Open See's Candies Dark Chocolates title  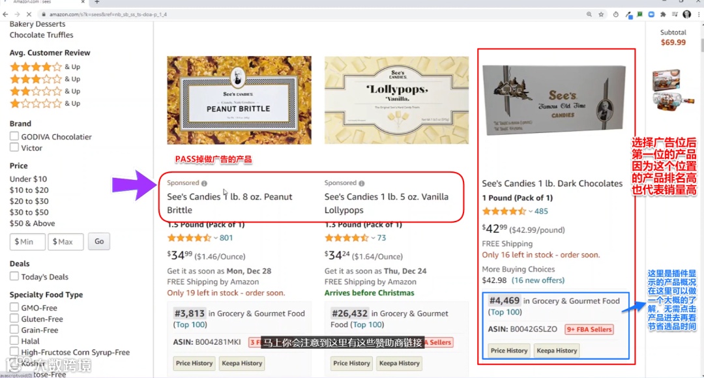552,184
